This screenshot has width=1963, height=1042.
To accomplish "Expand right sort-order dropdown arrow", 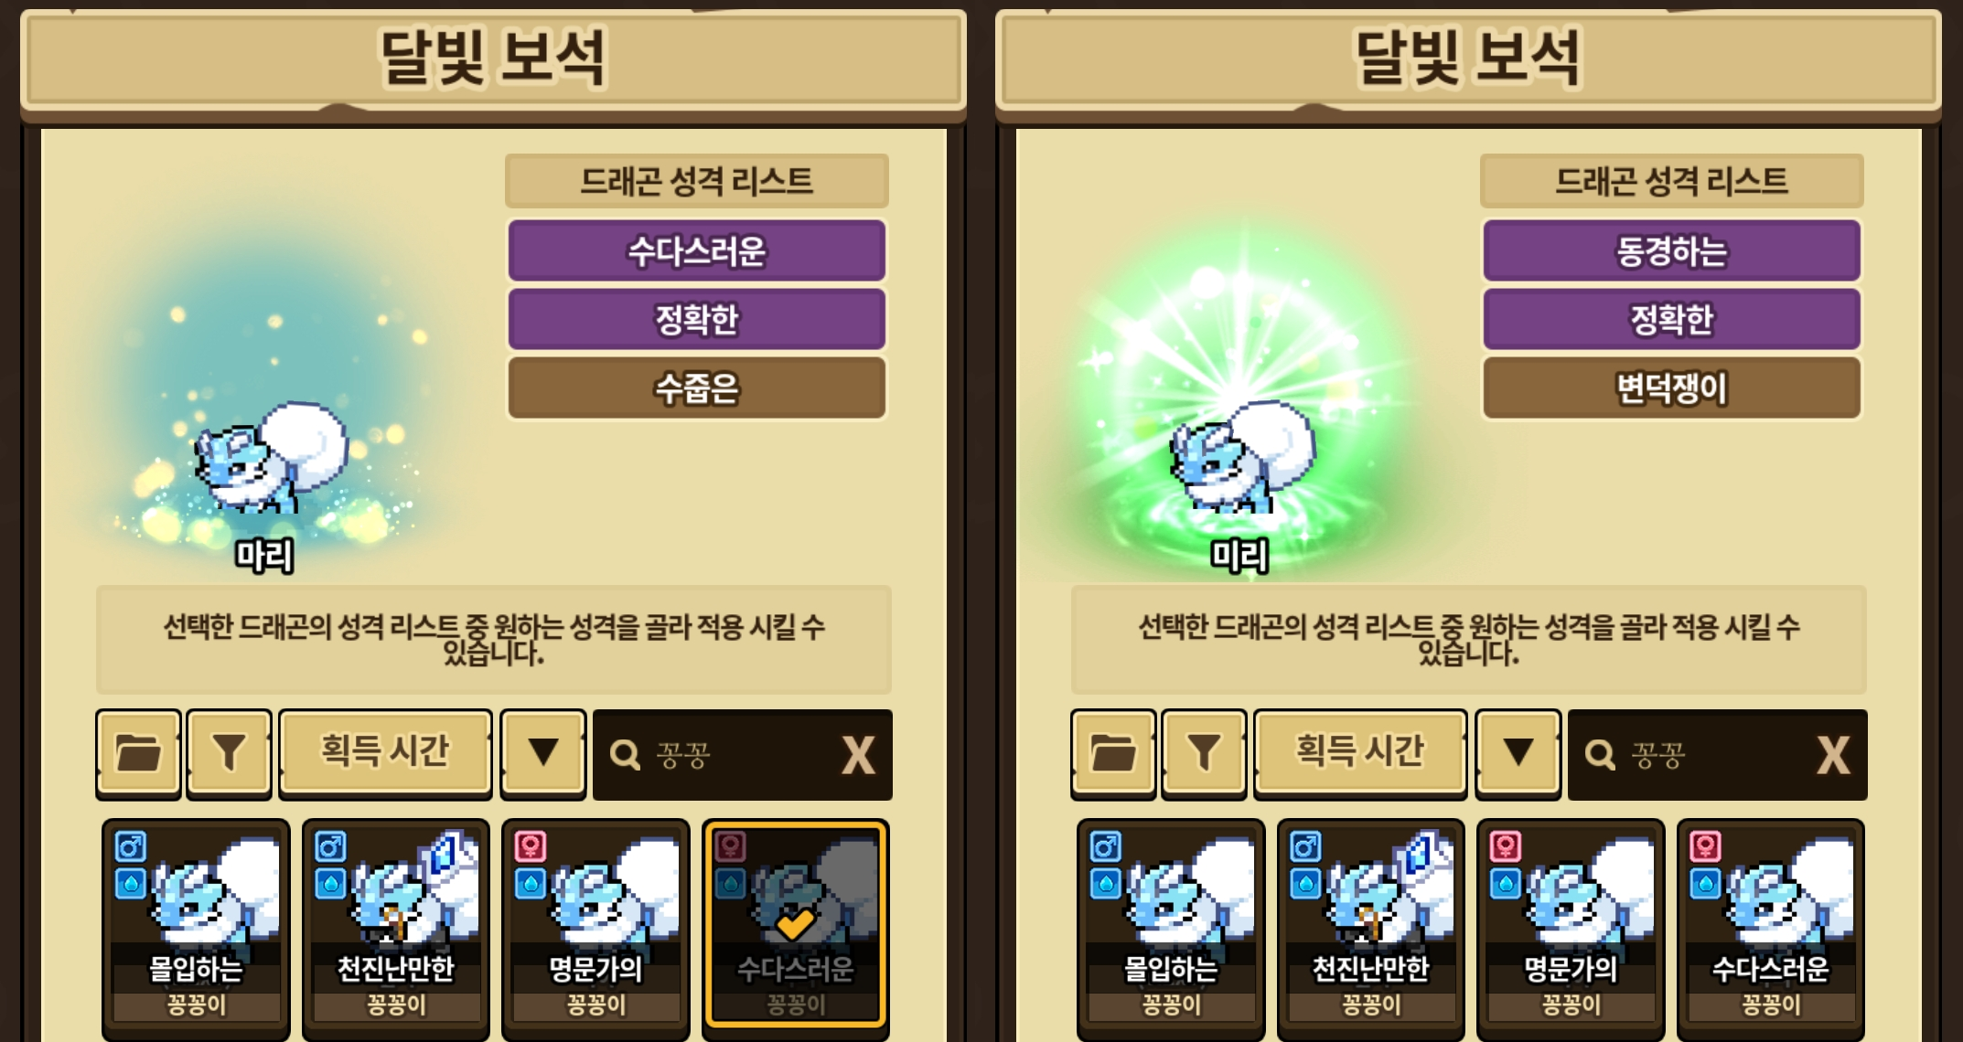I will pyautogui.click(x=1518, y=754).
